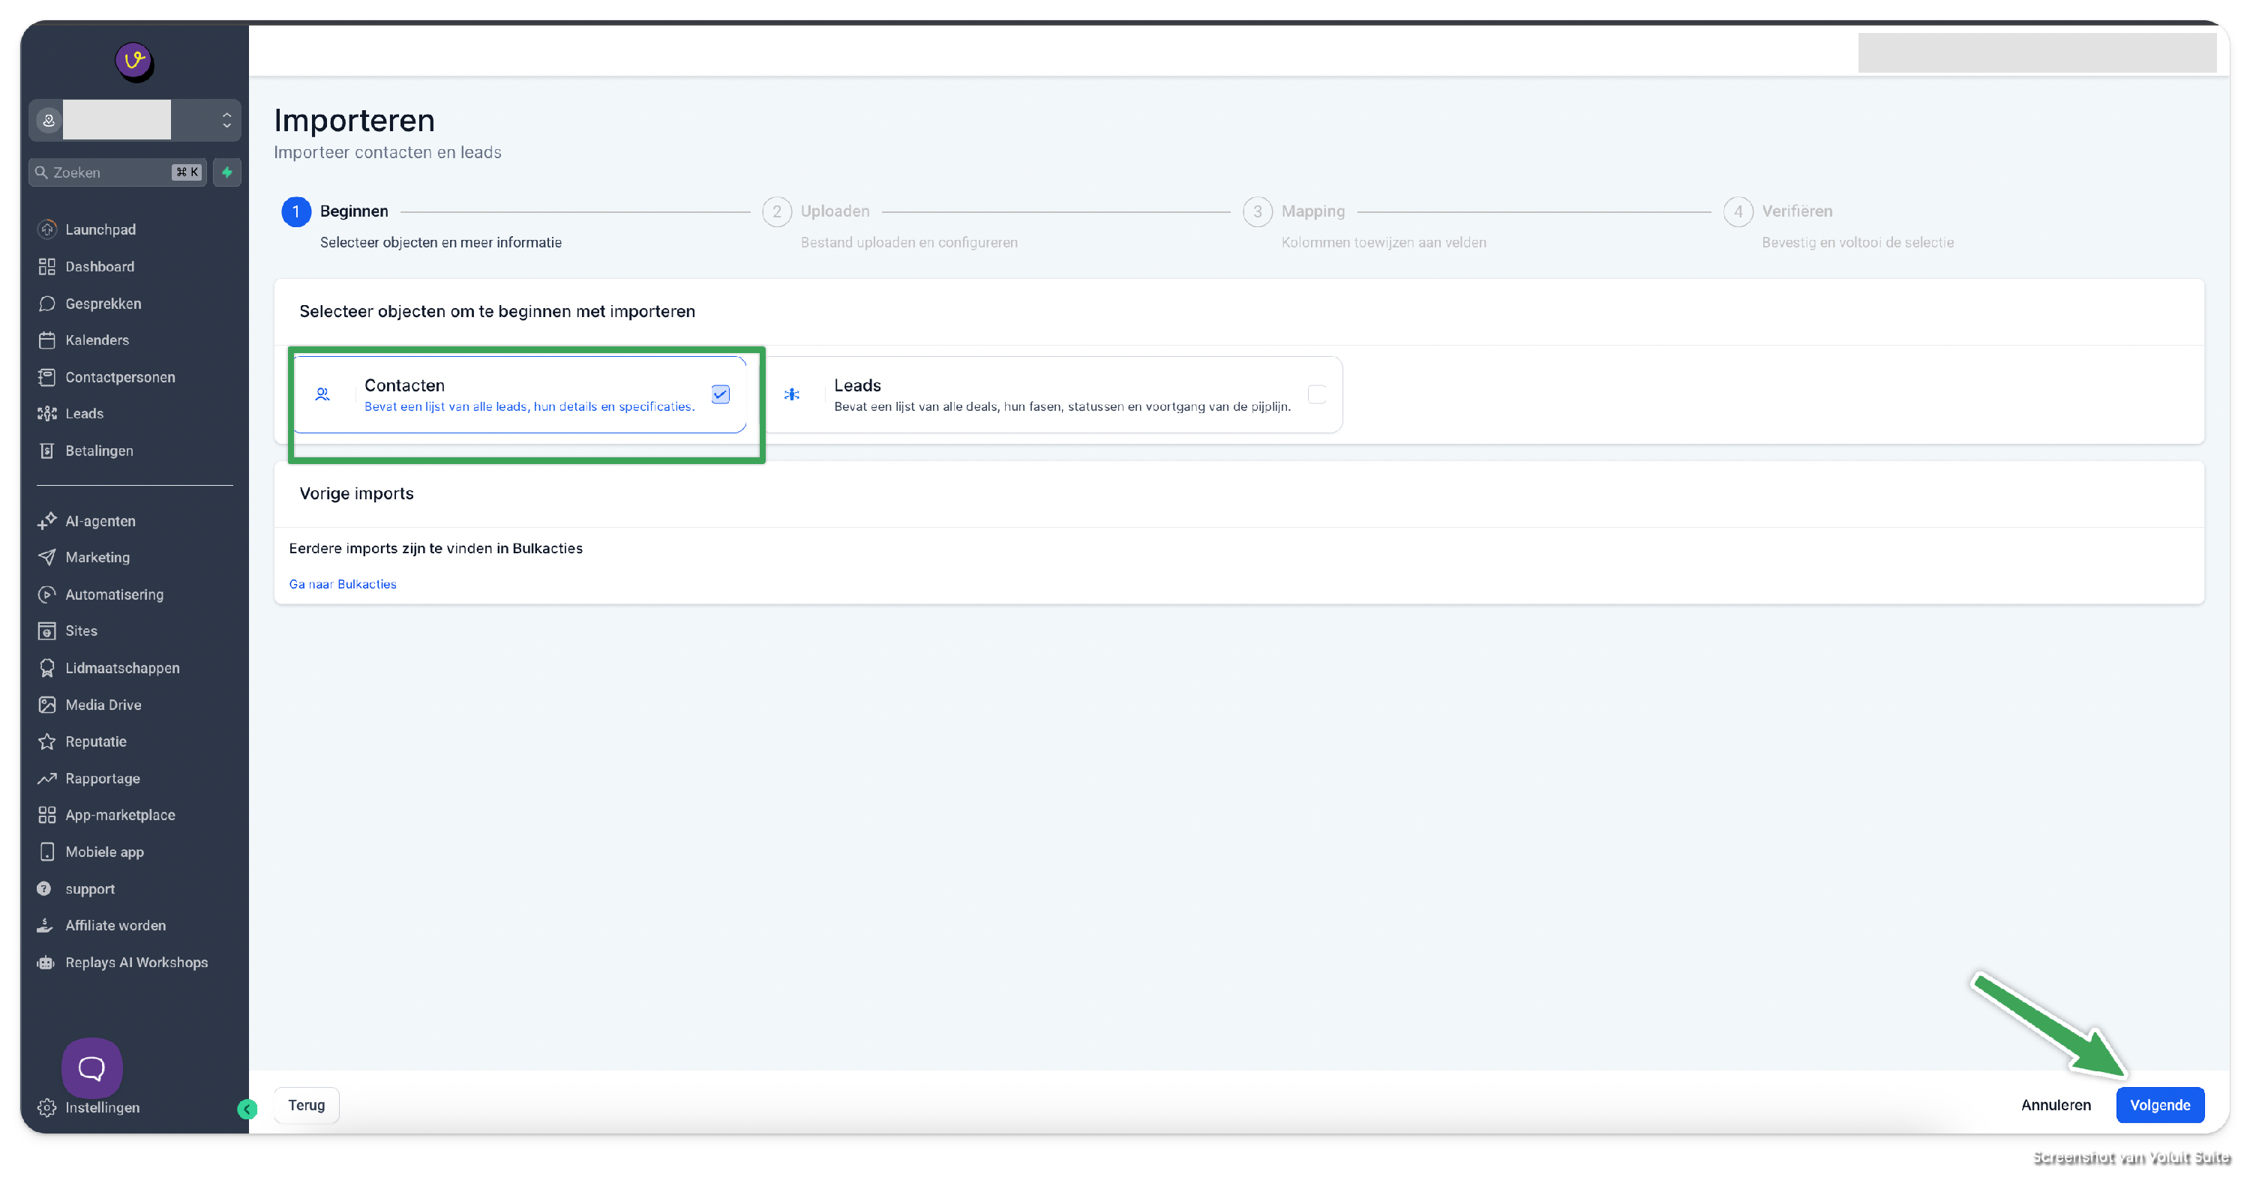Click the Reputatie star icon

(47, 741)
